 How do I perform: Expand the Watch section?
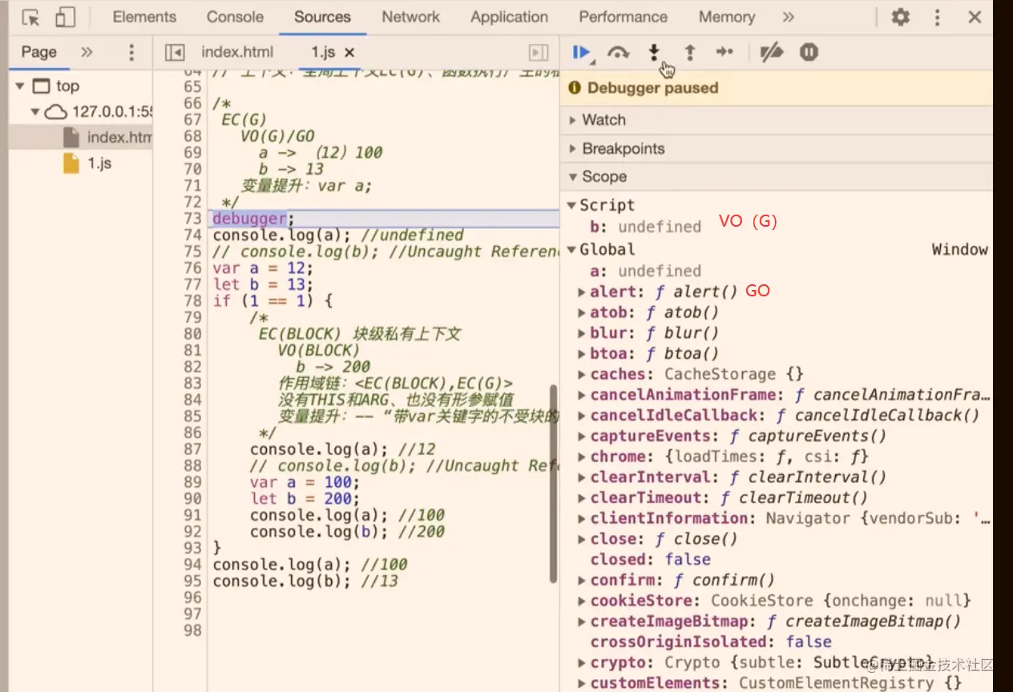tap(603, 120)
